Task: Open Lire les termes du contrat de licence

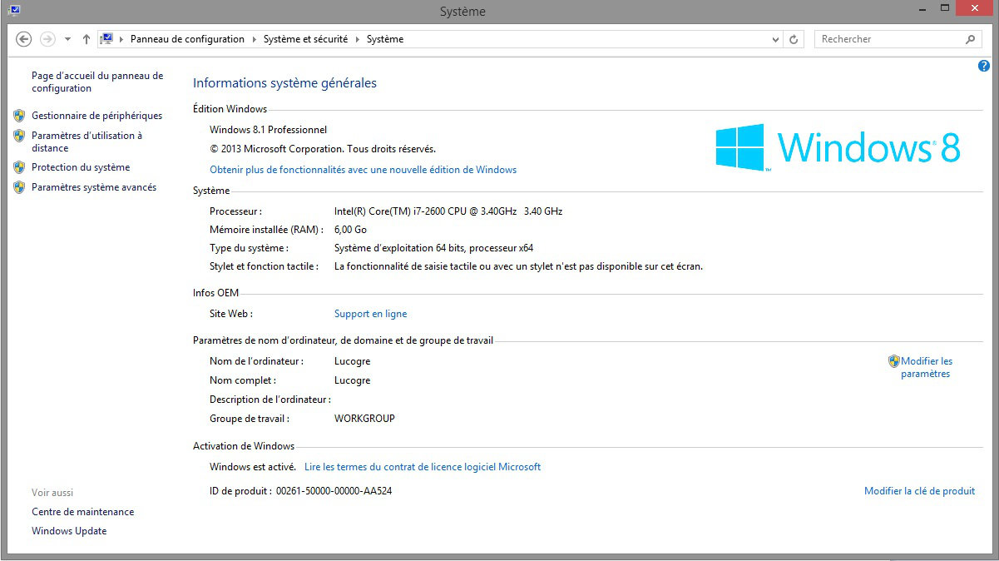Action: pyautogui.click(x=423, y=467)
